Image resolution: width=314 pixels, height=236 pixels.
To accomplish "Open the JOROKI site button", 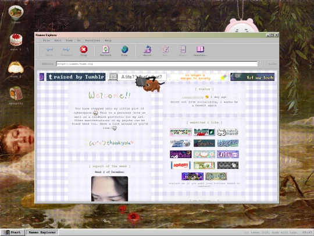I will point(181,165).
